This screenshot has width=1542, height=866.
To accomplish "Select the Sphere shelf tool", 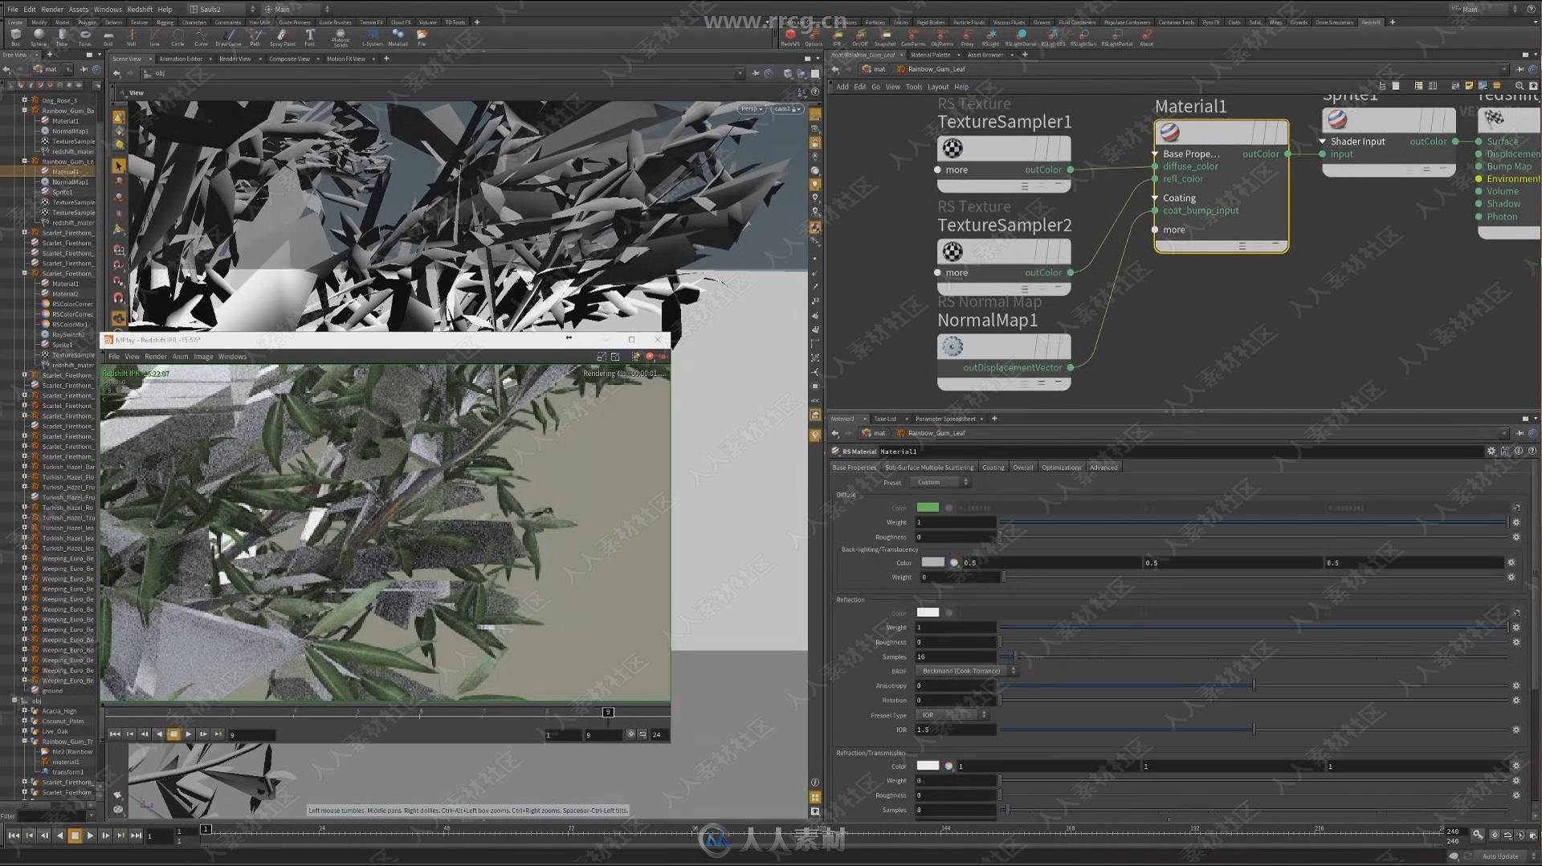I will click(x=38, y=37).
